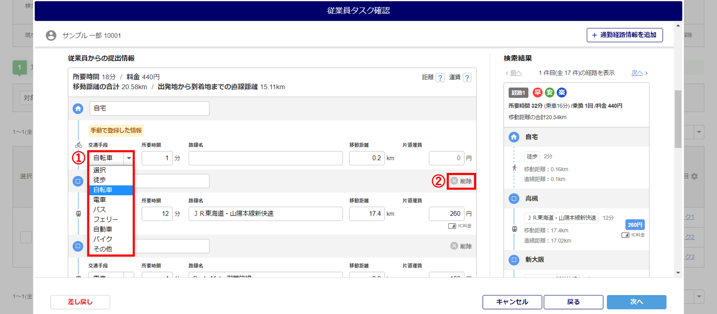
Task: Click the 距離 help question mark icon
Action: coord(440,77)
